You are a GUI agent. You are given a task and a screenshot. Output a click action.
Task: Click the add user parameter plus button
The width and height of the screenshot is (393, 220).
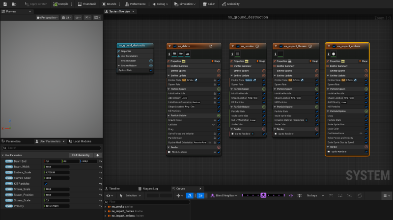(x=97, y=155)
